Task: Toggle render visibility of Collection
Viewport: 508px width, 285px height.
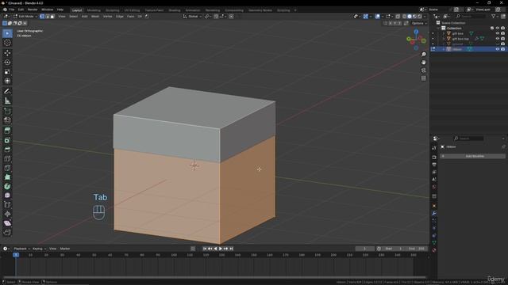Action: point(502,28)
